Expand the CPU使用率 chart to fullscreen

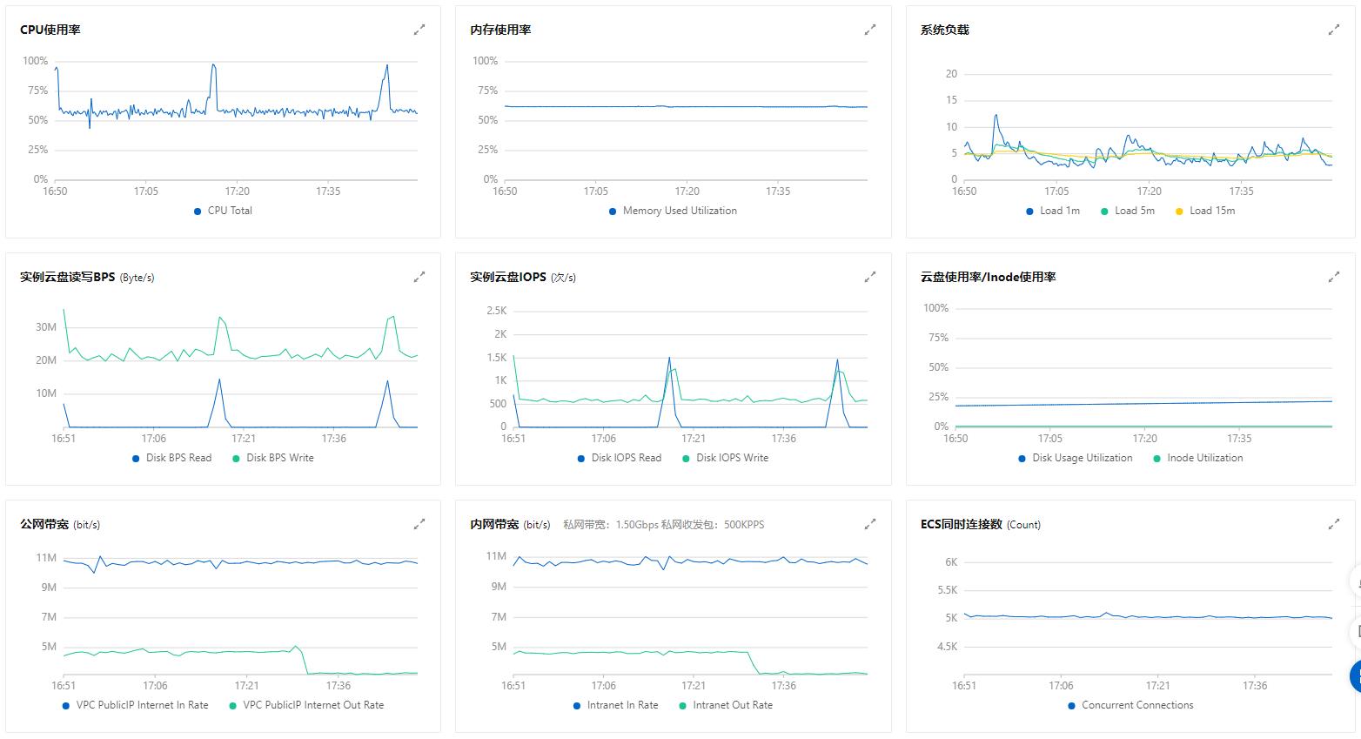tap(419, 30)
